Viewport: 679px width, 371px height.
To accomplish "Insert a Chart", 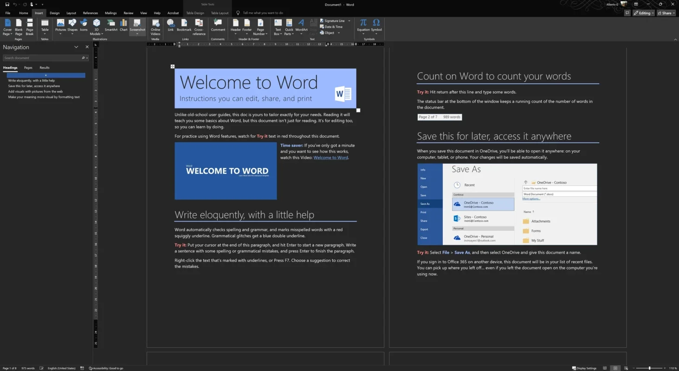I will 123,26.
